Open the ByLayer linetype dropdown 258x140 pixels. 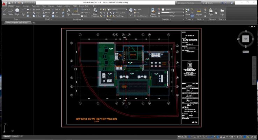[173, 16]
